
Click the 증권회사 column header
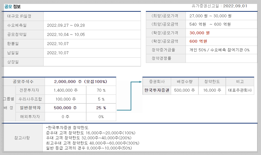[157, 82]
